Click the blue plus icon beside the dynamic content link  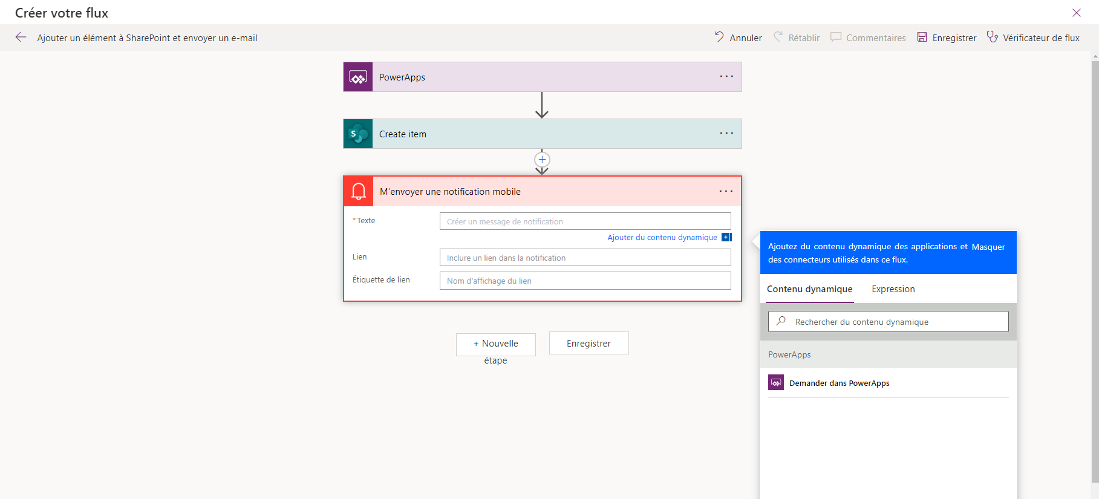click(x=726, y=237)
